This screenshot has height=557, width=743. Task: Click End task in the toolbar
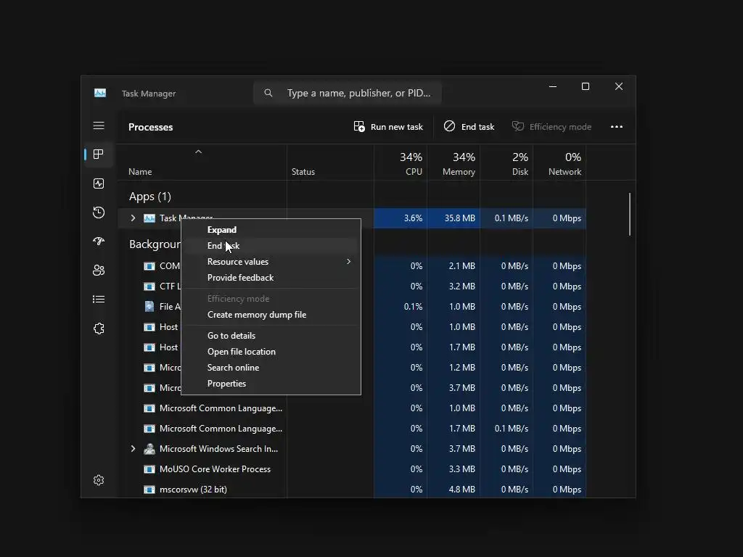pyautogui.click(x=469, y=126)
